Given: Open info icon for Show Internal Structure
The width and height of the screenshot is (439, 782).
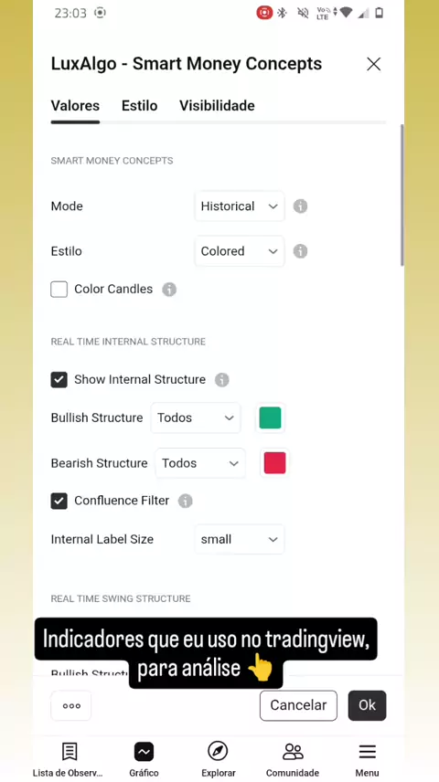Looking at the screenshot, I should click(x=221, y=379).
